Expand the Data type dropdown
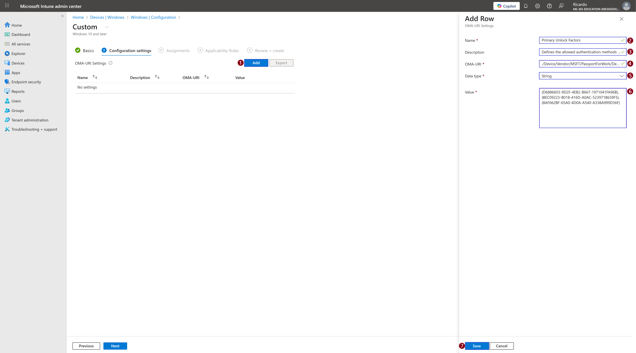 click(582, 76)
